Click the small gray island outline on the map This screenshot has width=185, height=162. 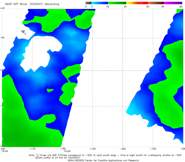point(23,32)
